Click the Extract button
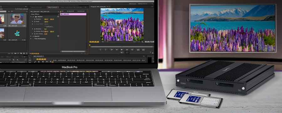282x113 pixels. pyautogui.click(x=143, y=50)
